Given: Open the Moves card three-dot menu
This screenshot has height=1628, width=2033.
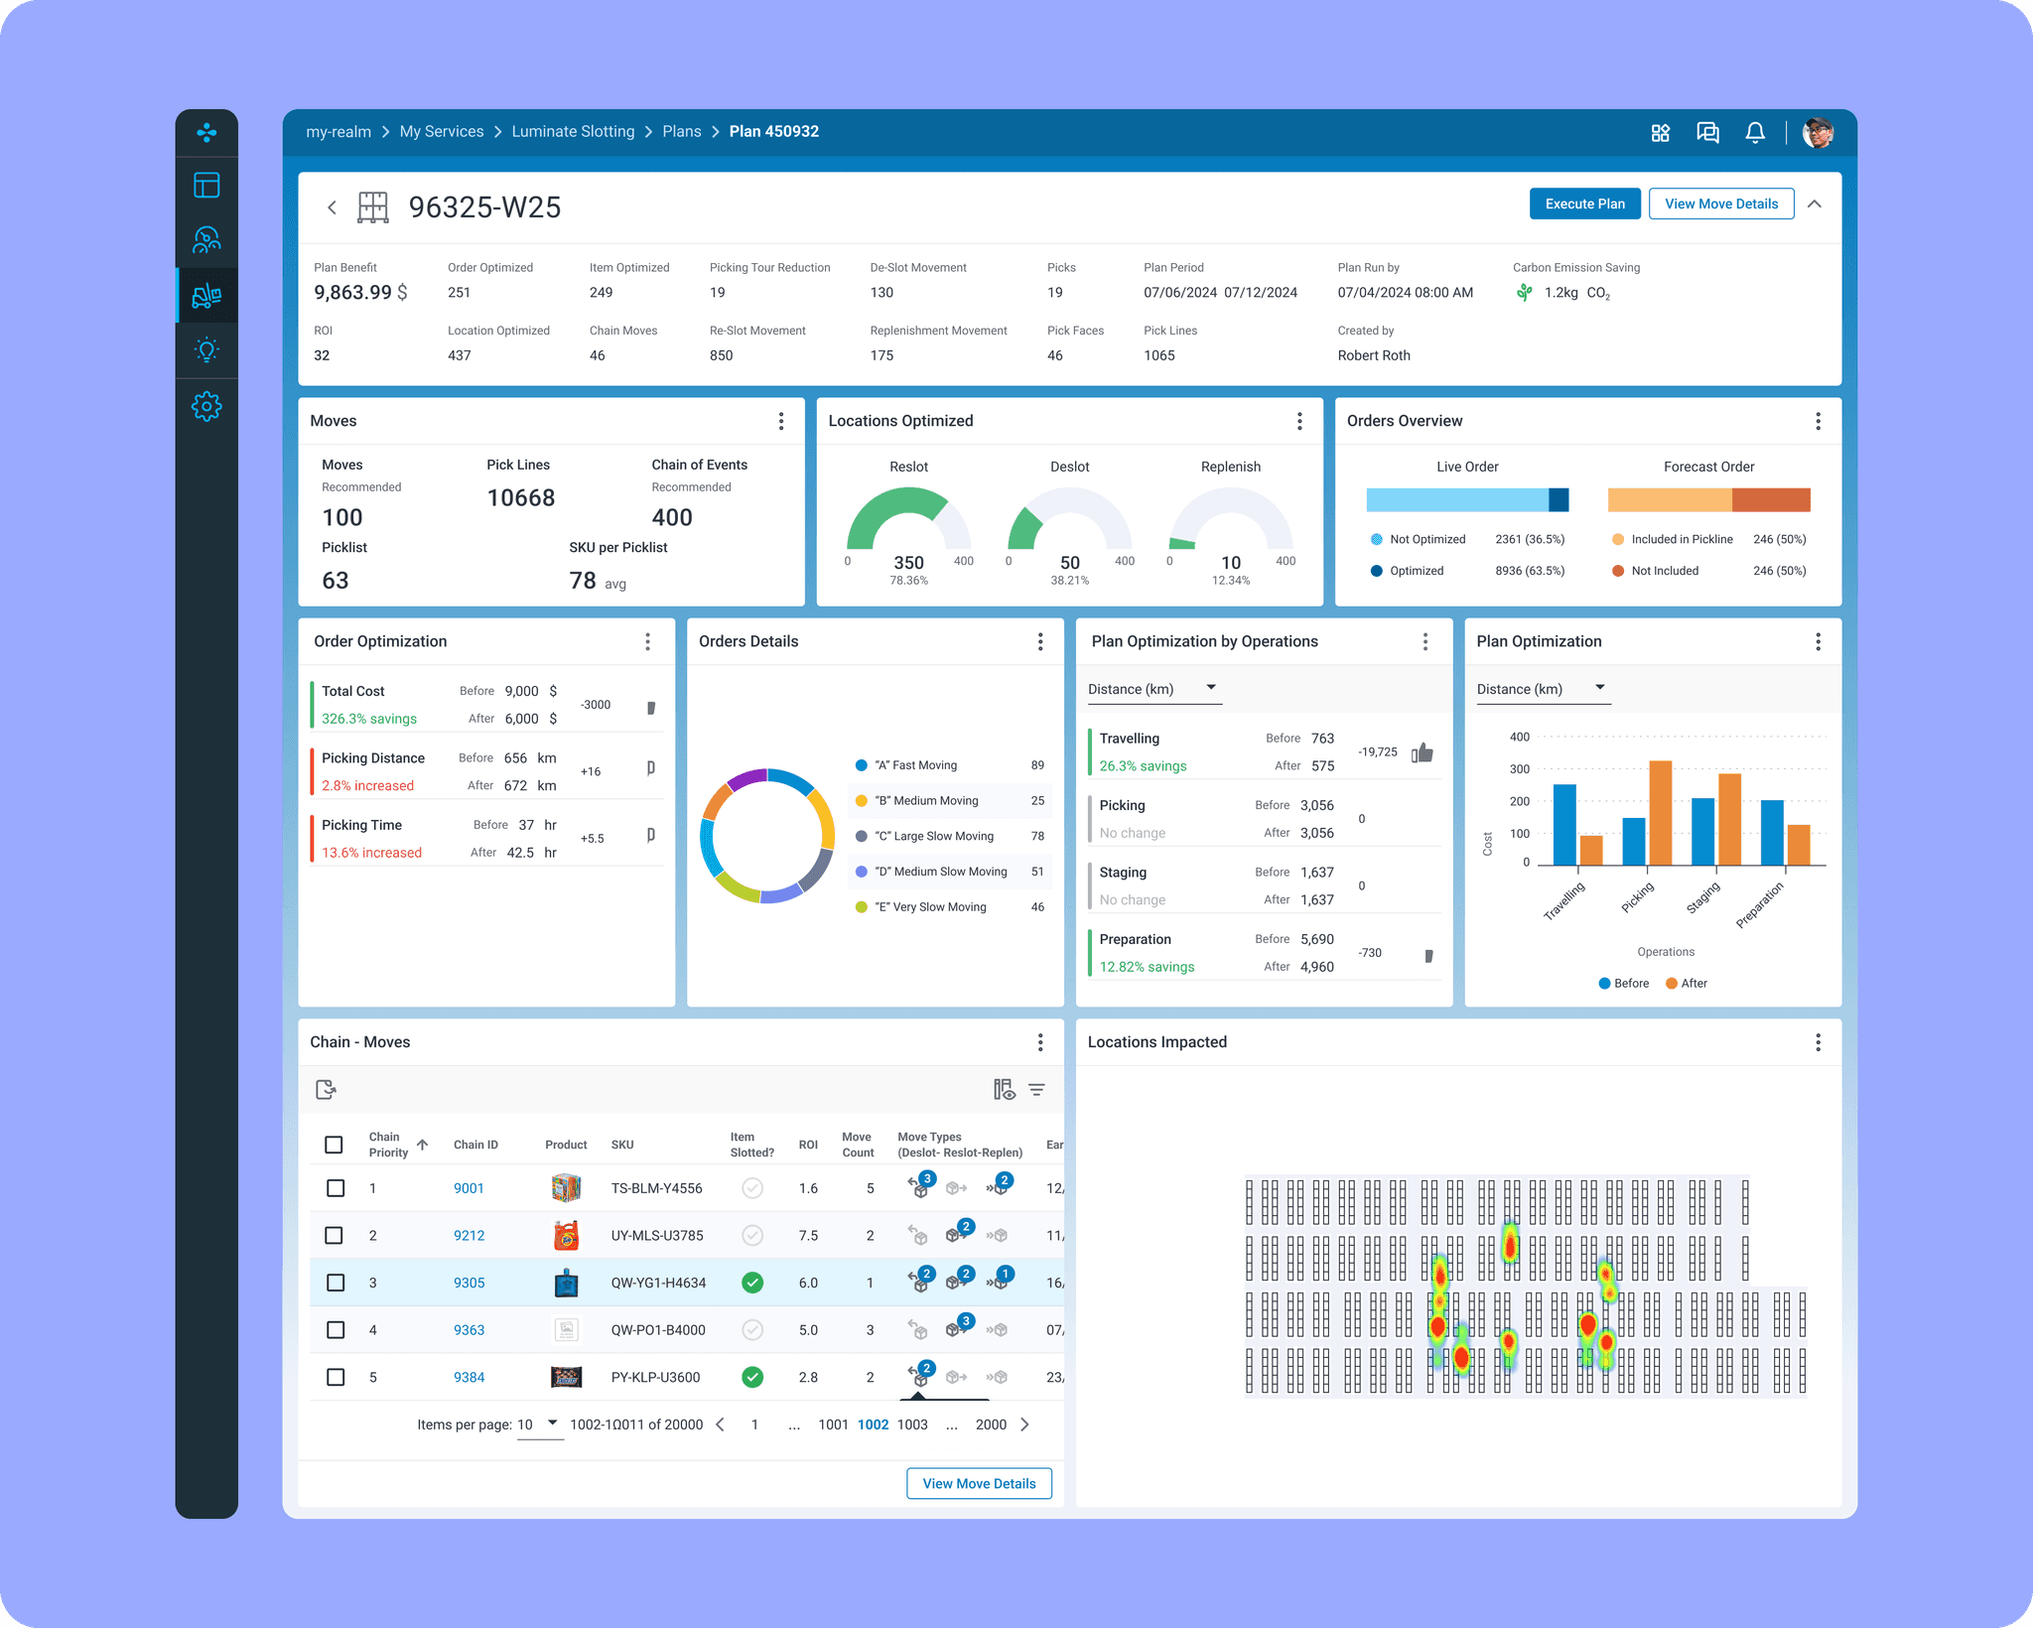Looking at the screenshot, I should (781, 421).
